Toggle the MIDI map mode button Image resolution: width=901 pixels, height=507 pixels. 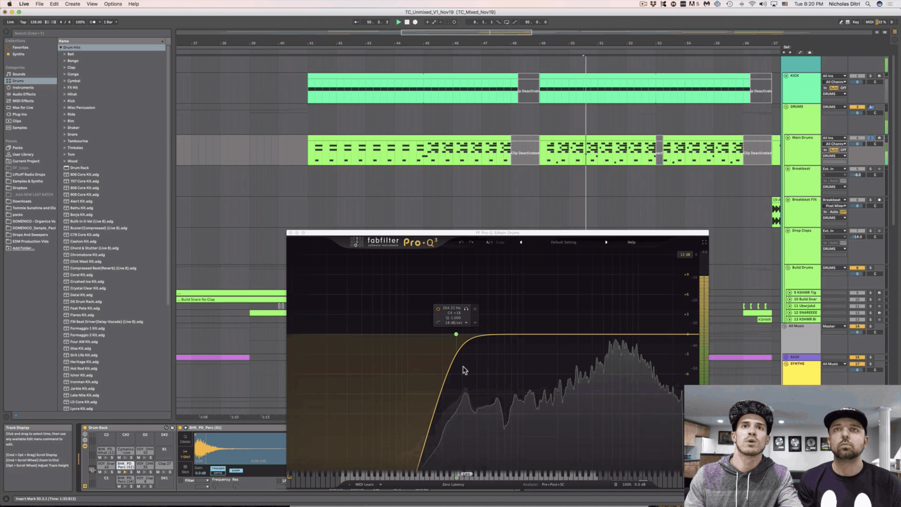[869, 22]
